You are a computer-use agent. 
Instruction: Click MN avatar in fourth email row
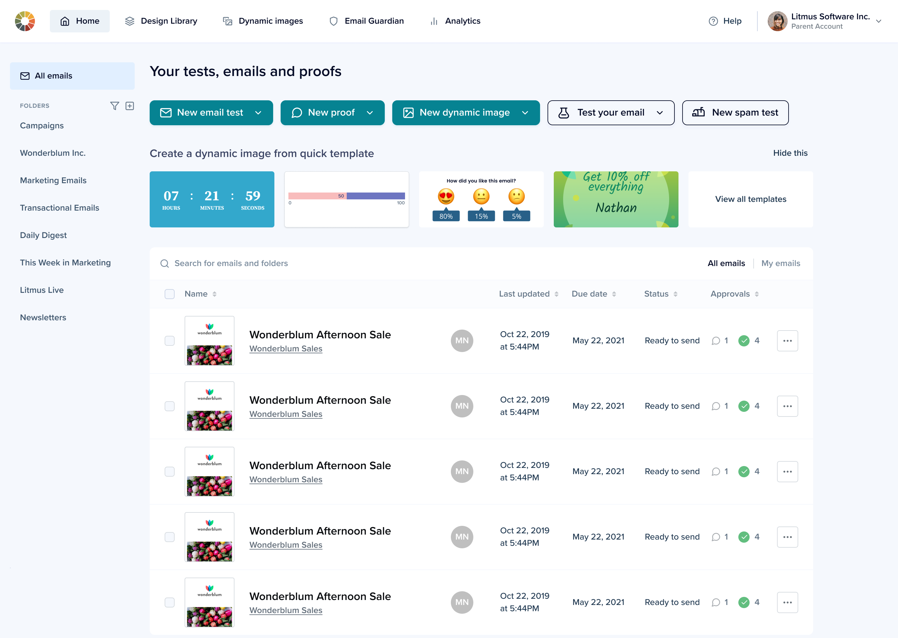pyautogui.click(x=461, y=537)
